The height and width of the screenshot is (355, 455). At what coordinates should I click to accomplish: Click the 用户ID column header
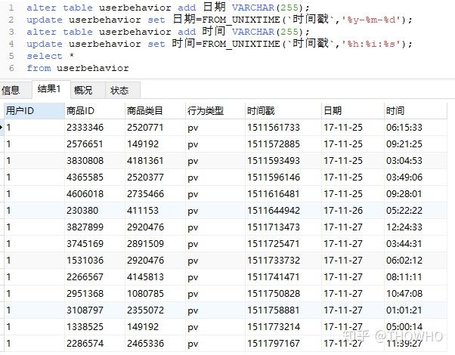(x=20, y=111)
